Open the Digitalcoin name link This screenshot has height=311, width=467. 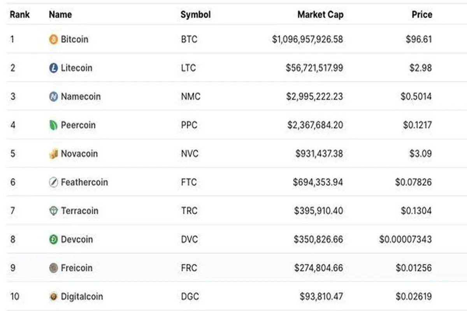click(x=82, y=297)
